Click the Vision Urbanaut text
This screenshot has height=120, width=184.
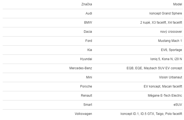[x=171, y=77]
